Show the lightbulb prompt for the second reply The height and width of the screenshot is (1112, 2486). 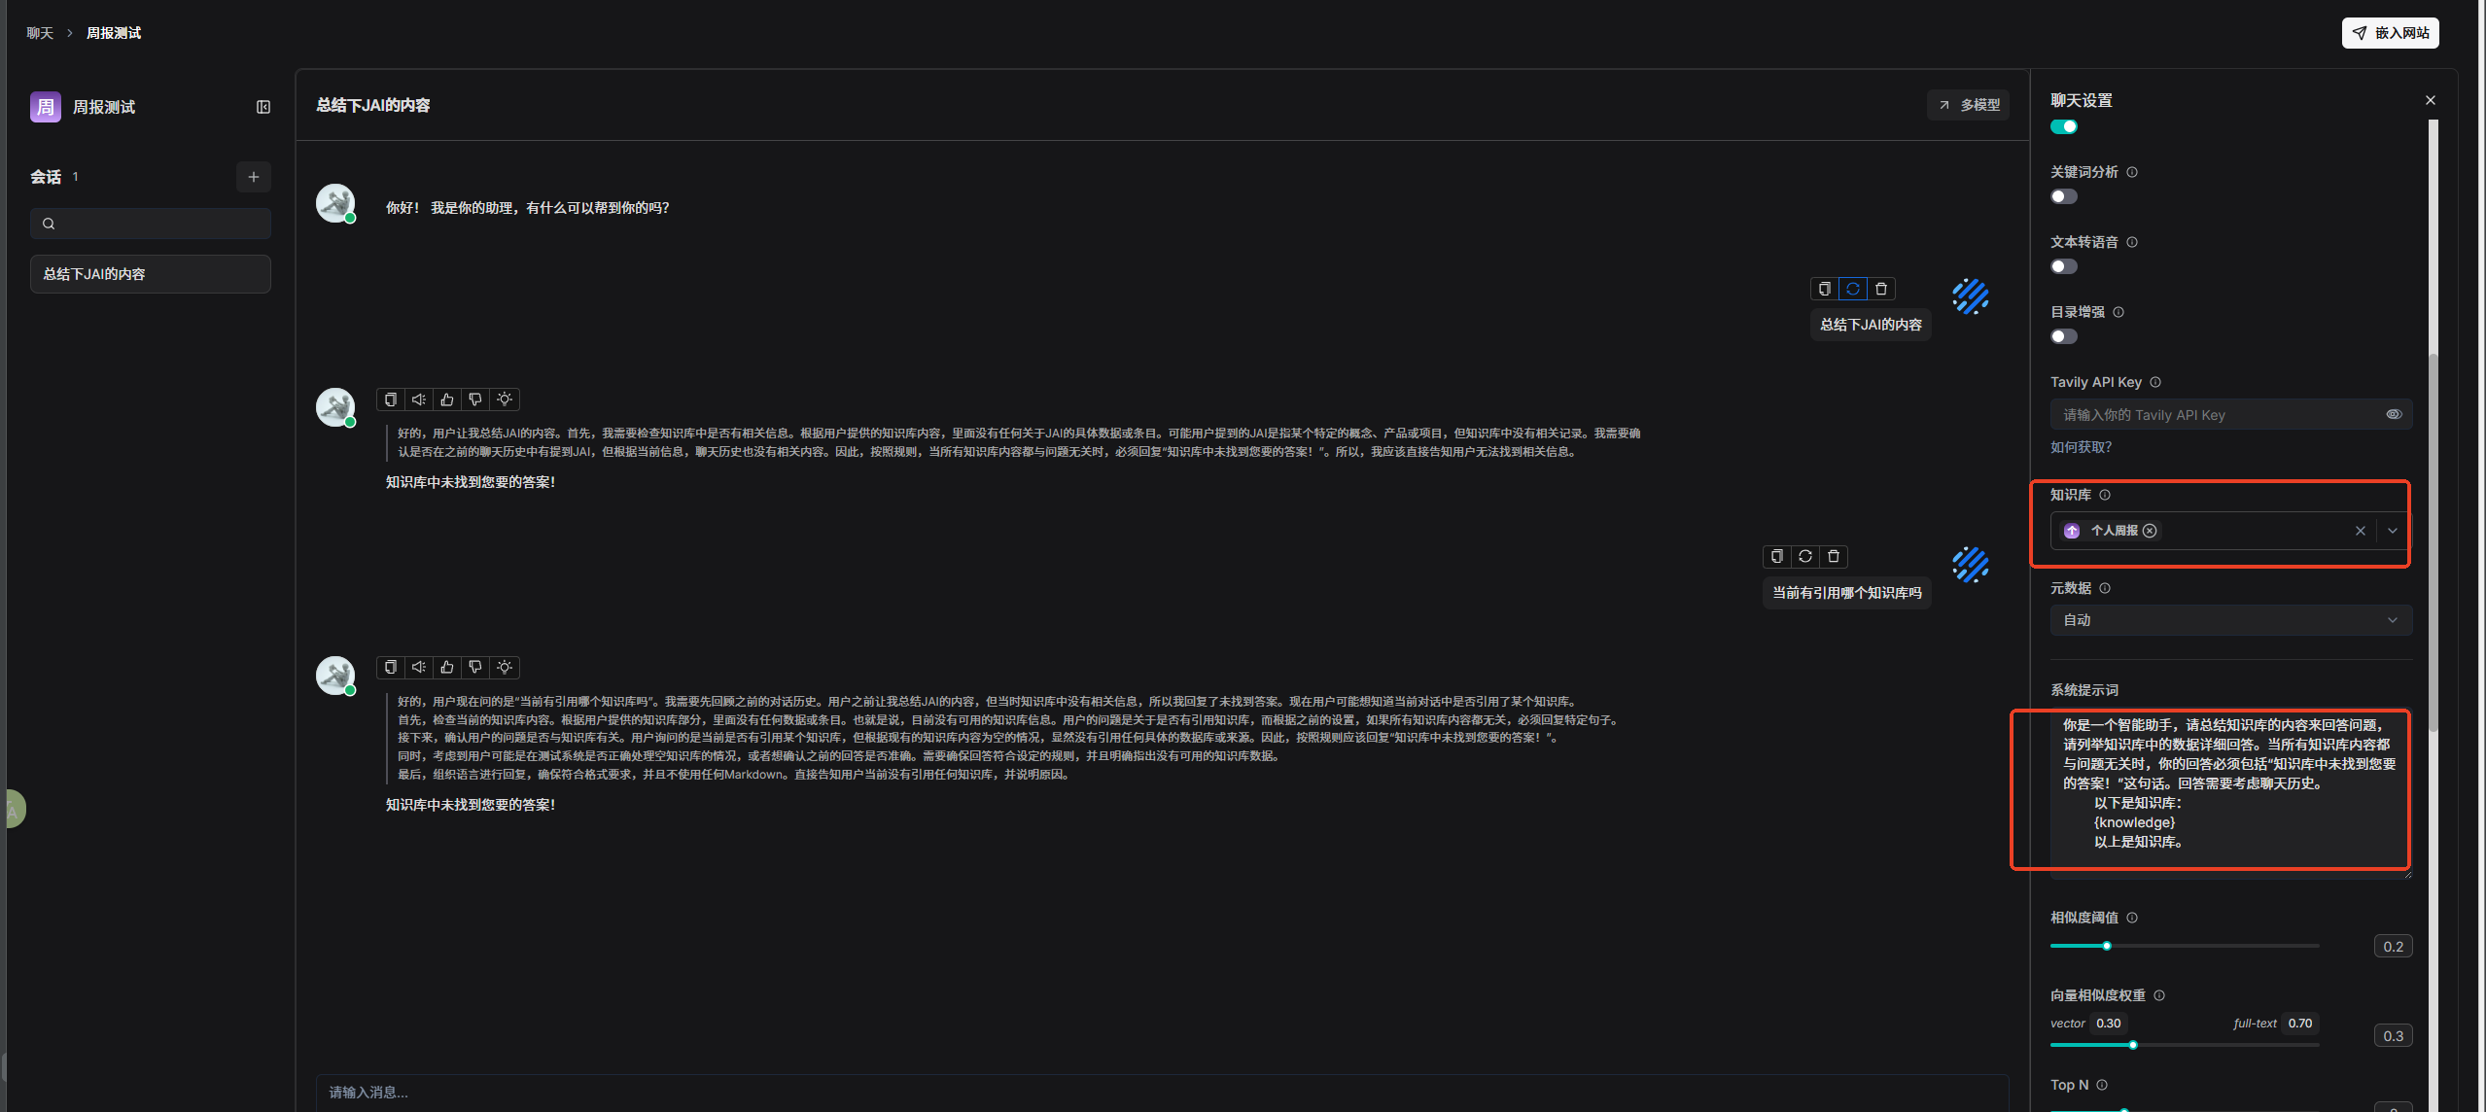504,668
